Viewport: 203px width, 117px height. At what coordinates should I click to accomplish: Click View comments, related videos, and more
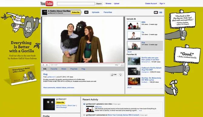pyautogui.click(x=59, y=88)
